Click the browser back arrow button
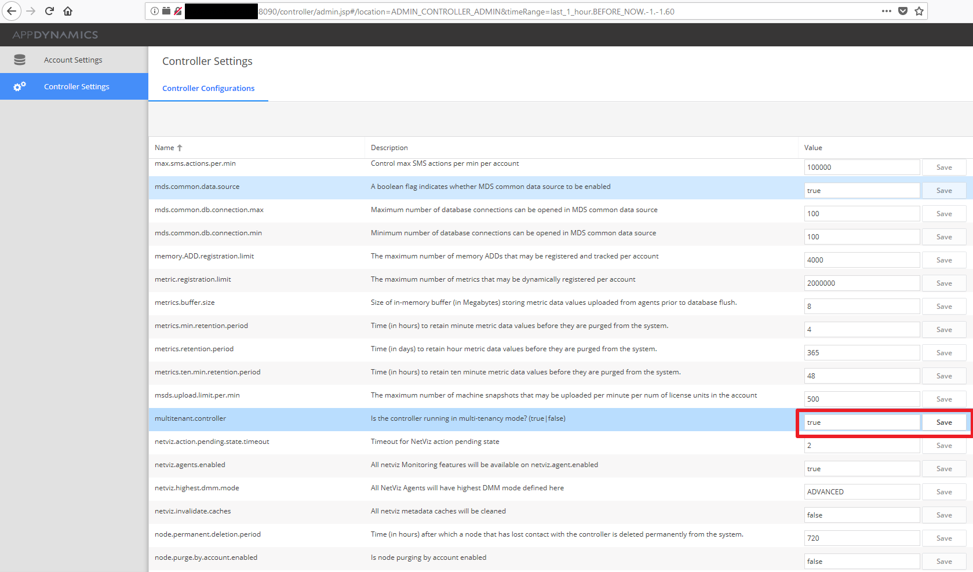Viewport: 973px width, 572px height. click(x=12, y=11)
